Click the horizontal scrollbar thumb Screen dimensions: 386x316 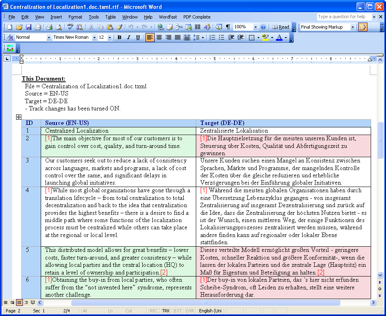205,302
